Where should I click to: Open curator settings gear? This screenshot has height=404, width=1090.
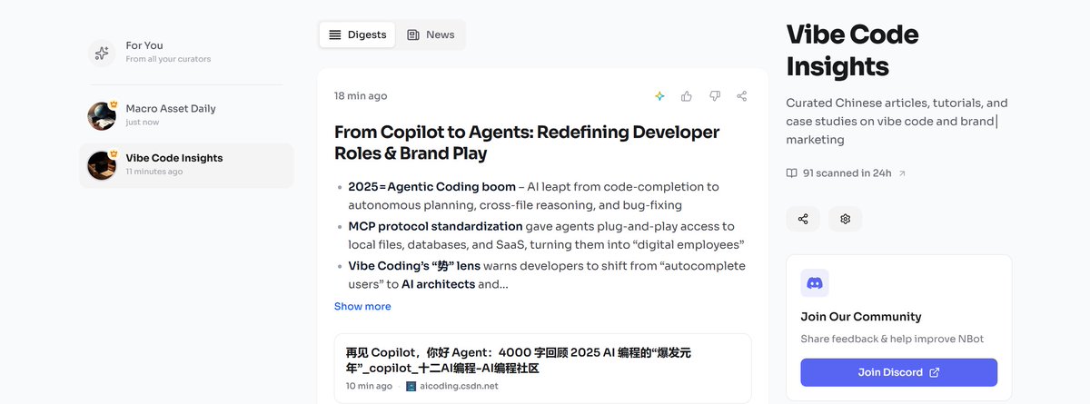click(846, 219)
